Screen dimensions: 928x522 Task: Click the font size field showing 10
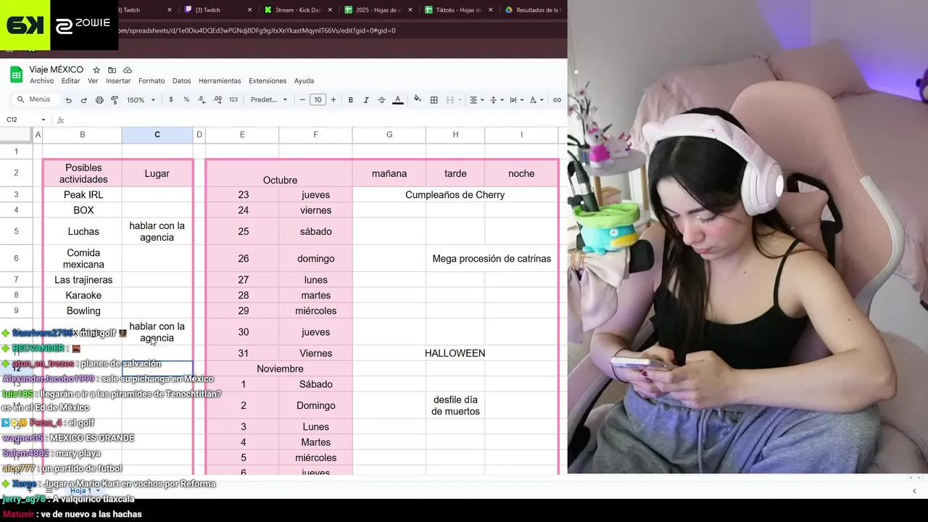coord(318,100)
